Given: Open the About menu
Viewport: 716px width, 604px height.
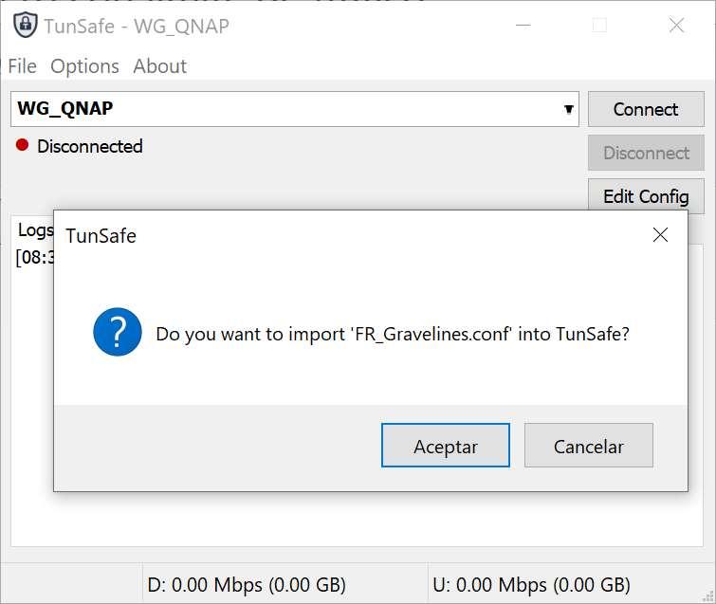Looking at the screenshot, I should [x=159, y=66].
